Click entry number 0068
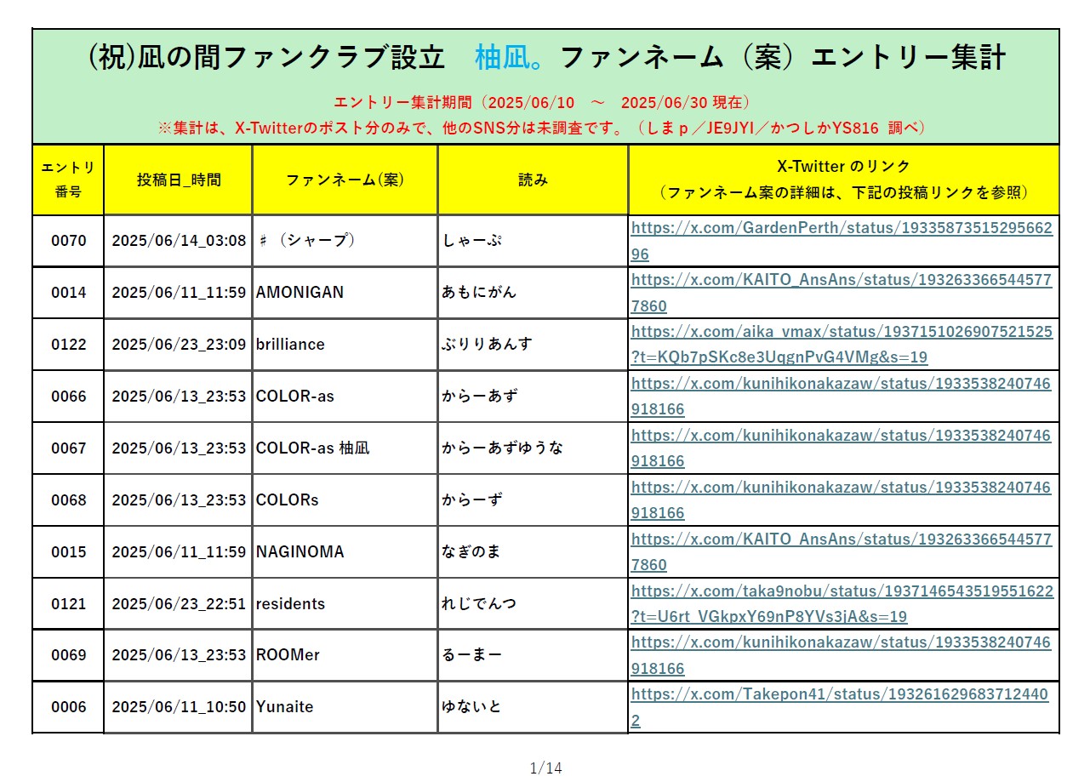This screenshot has width=1090, height=782. click(x=69, y=500)
